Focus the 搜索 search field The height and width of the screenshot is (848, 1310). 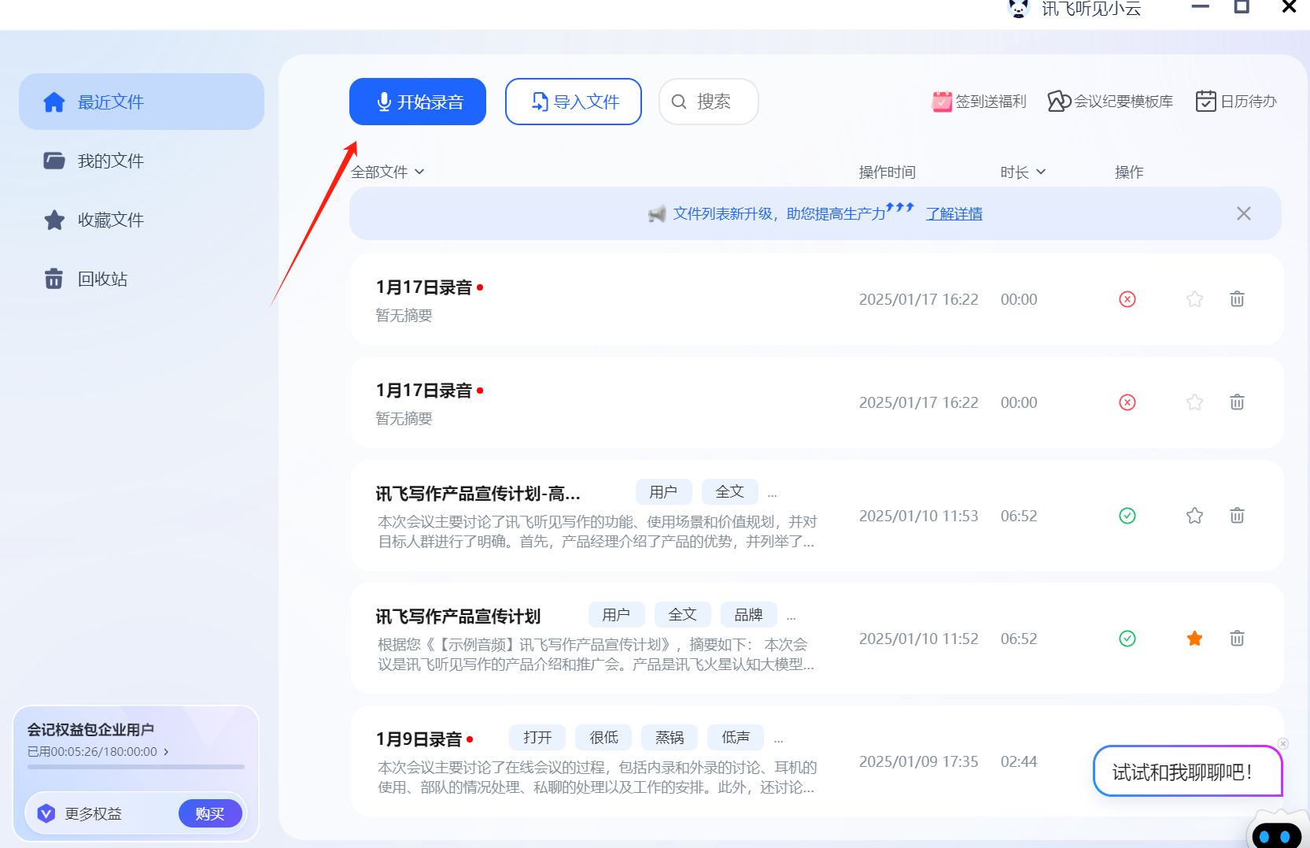(x=708, y=102)
